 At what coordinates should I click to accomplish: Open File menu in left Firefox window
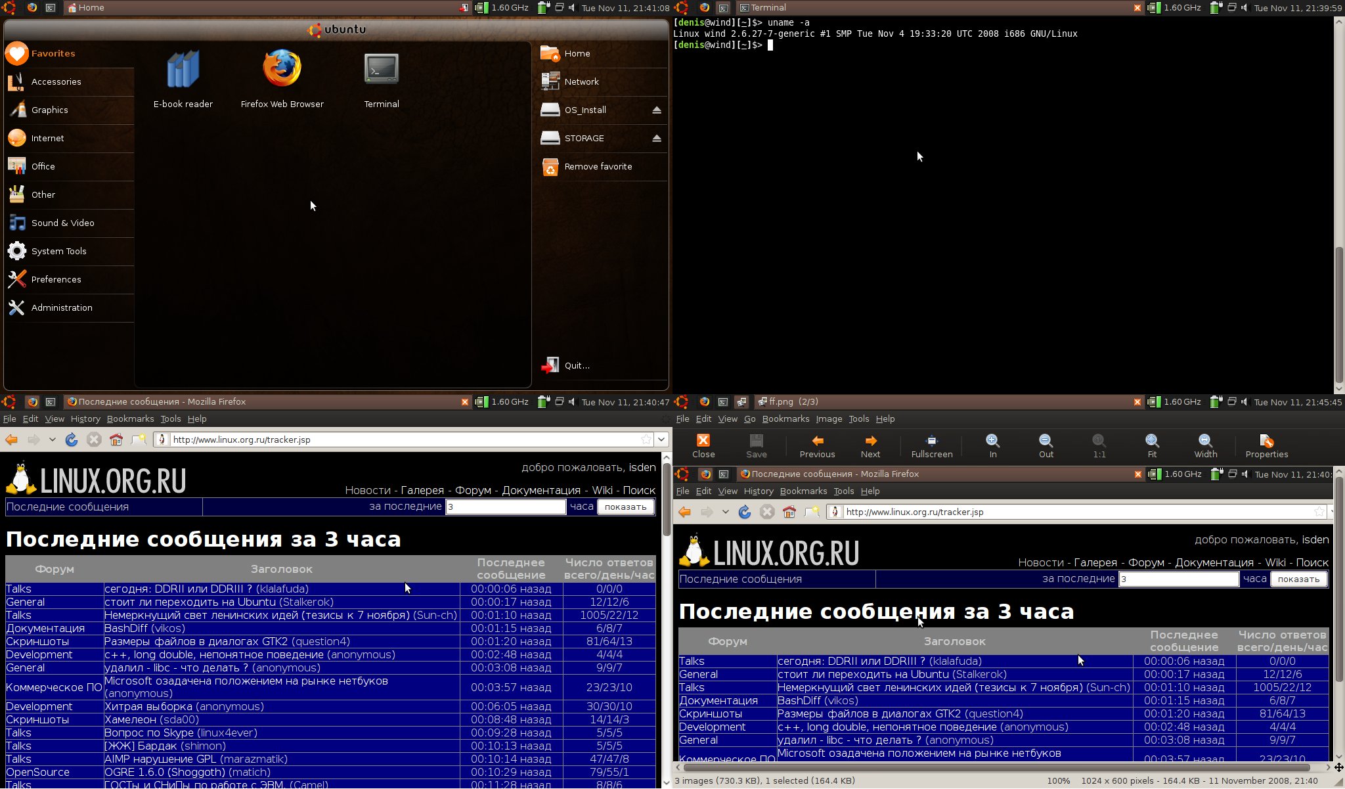9,419
